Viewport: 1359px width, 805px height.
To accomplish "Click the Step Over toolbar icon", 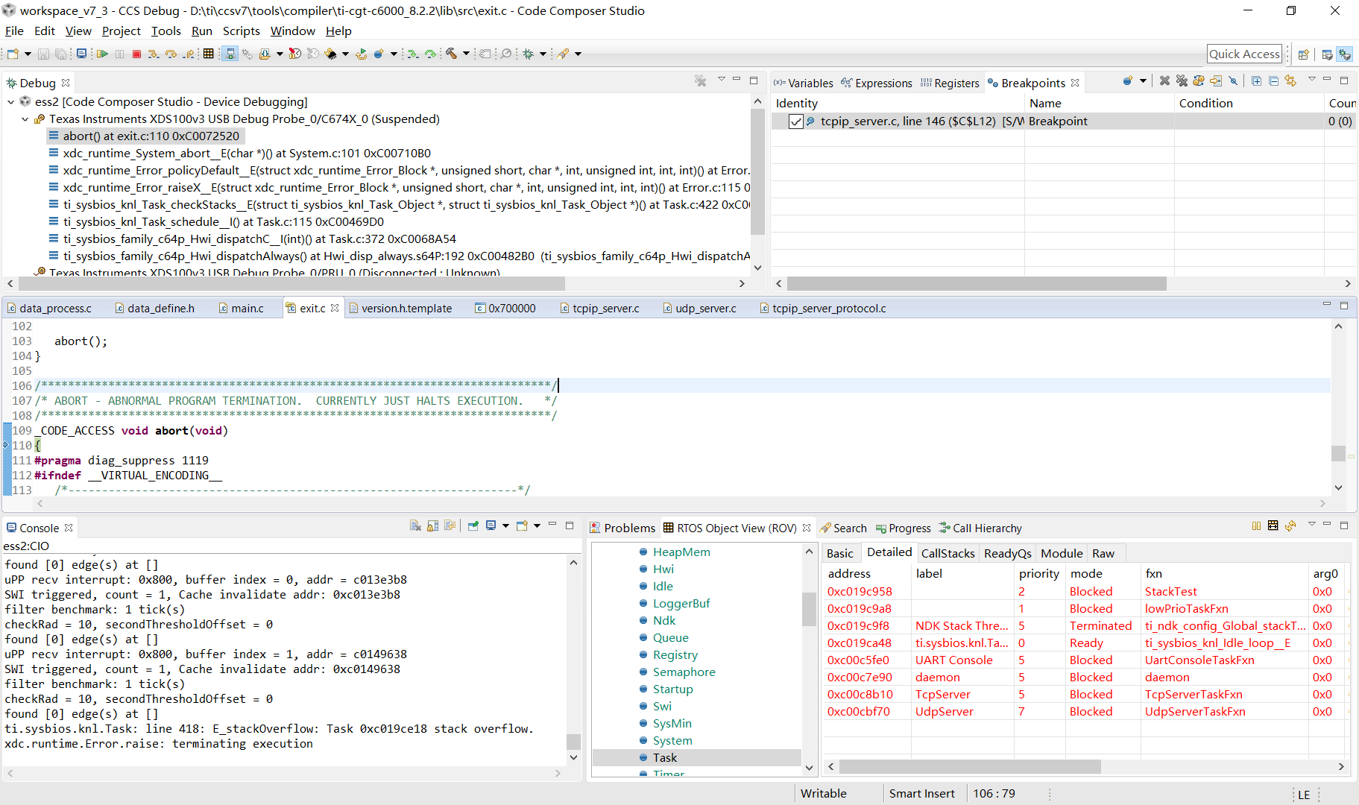I will tap(171, 54).
